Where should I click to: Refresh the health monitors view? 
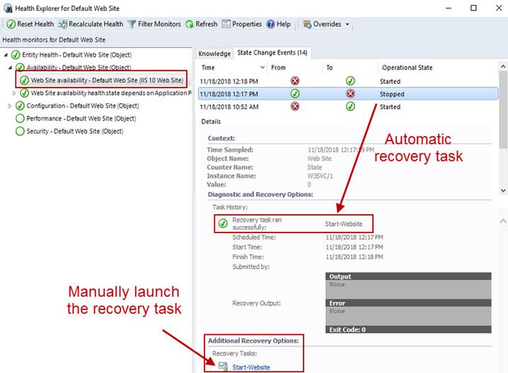click(x=190, y=24)
